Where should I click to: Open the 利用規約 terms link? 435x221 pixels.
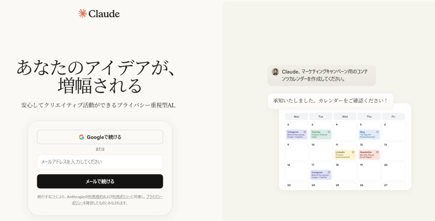coord(95,197)
